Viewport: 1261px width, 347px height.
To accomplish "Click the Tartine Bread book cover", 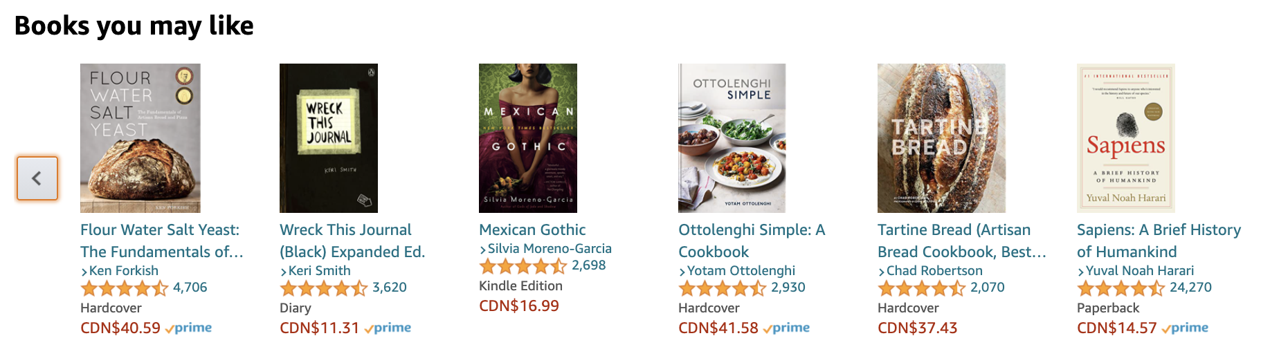I will pyautogui.click(x=941, y=138).
